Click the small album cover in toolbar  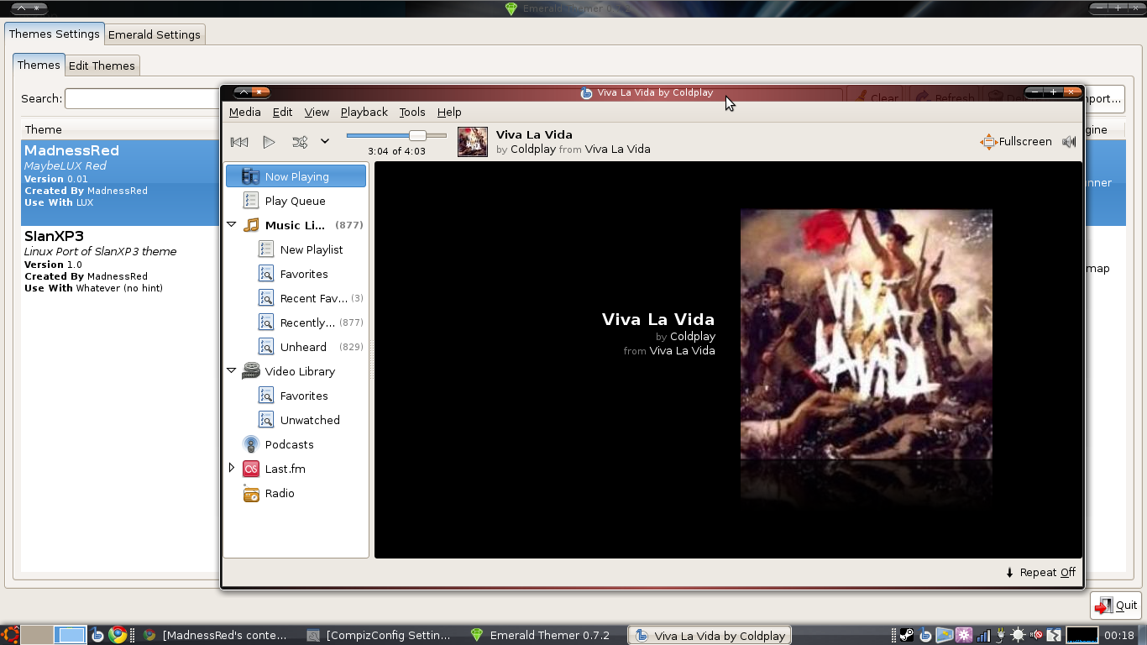pyautogui.click(x=473, y=141)
